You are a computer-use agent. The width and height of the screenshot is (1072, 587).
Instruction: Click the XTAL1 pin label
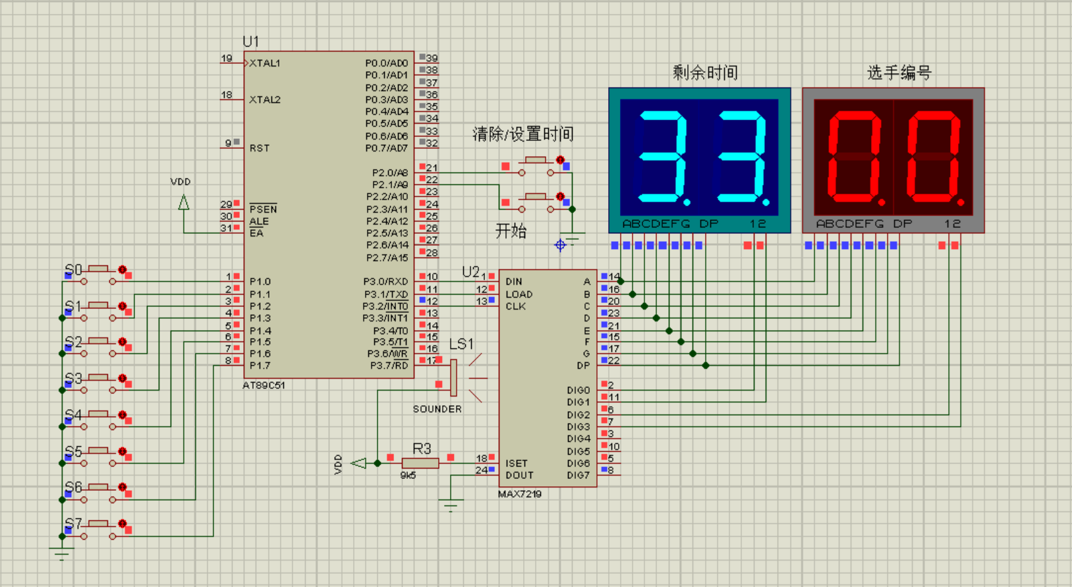point(265,63)
